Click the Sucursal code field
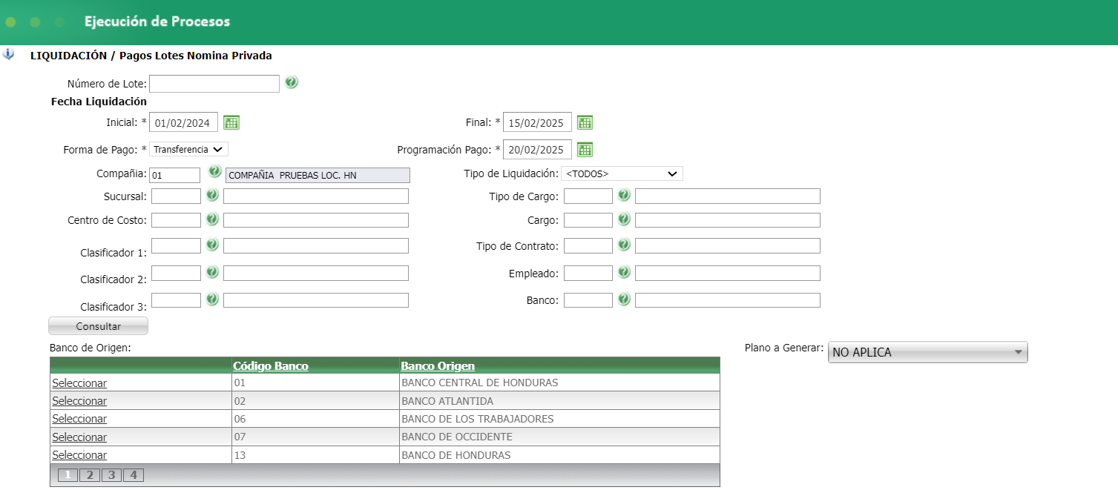This screenshot has height=490, width=1118. [x=176, y=196]
